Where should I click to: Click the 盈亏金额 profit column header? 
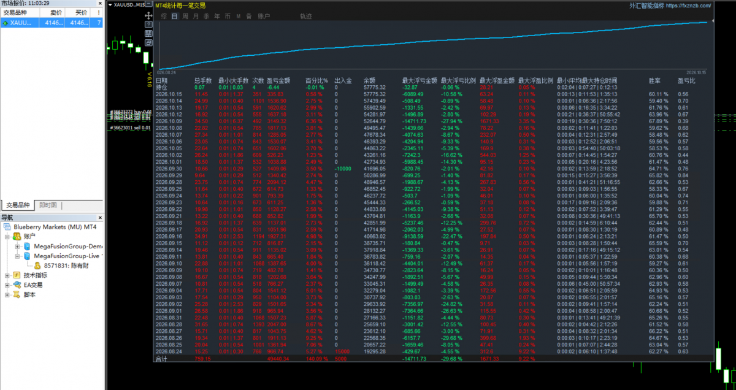click(x=278, y=80)
